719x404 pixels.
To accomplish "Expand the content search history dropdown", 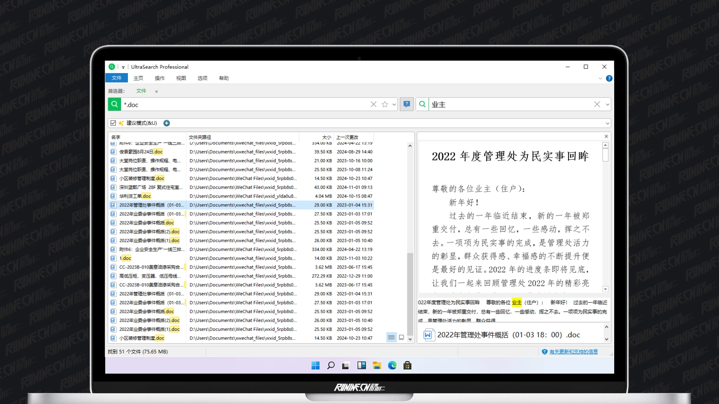I will [x=607, y=104].
